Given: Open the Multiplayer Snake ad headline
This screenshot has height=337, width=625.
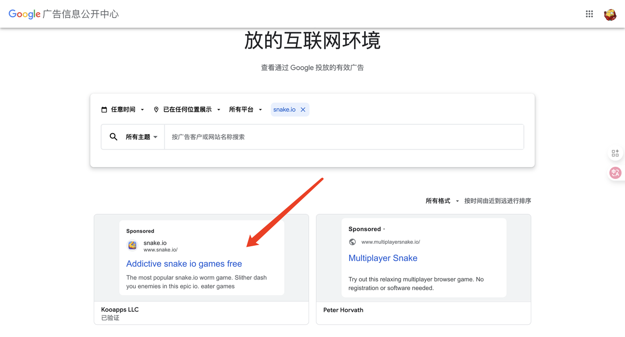Looking at the screenshot, I should coord(383,258).
